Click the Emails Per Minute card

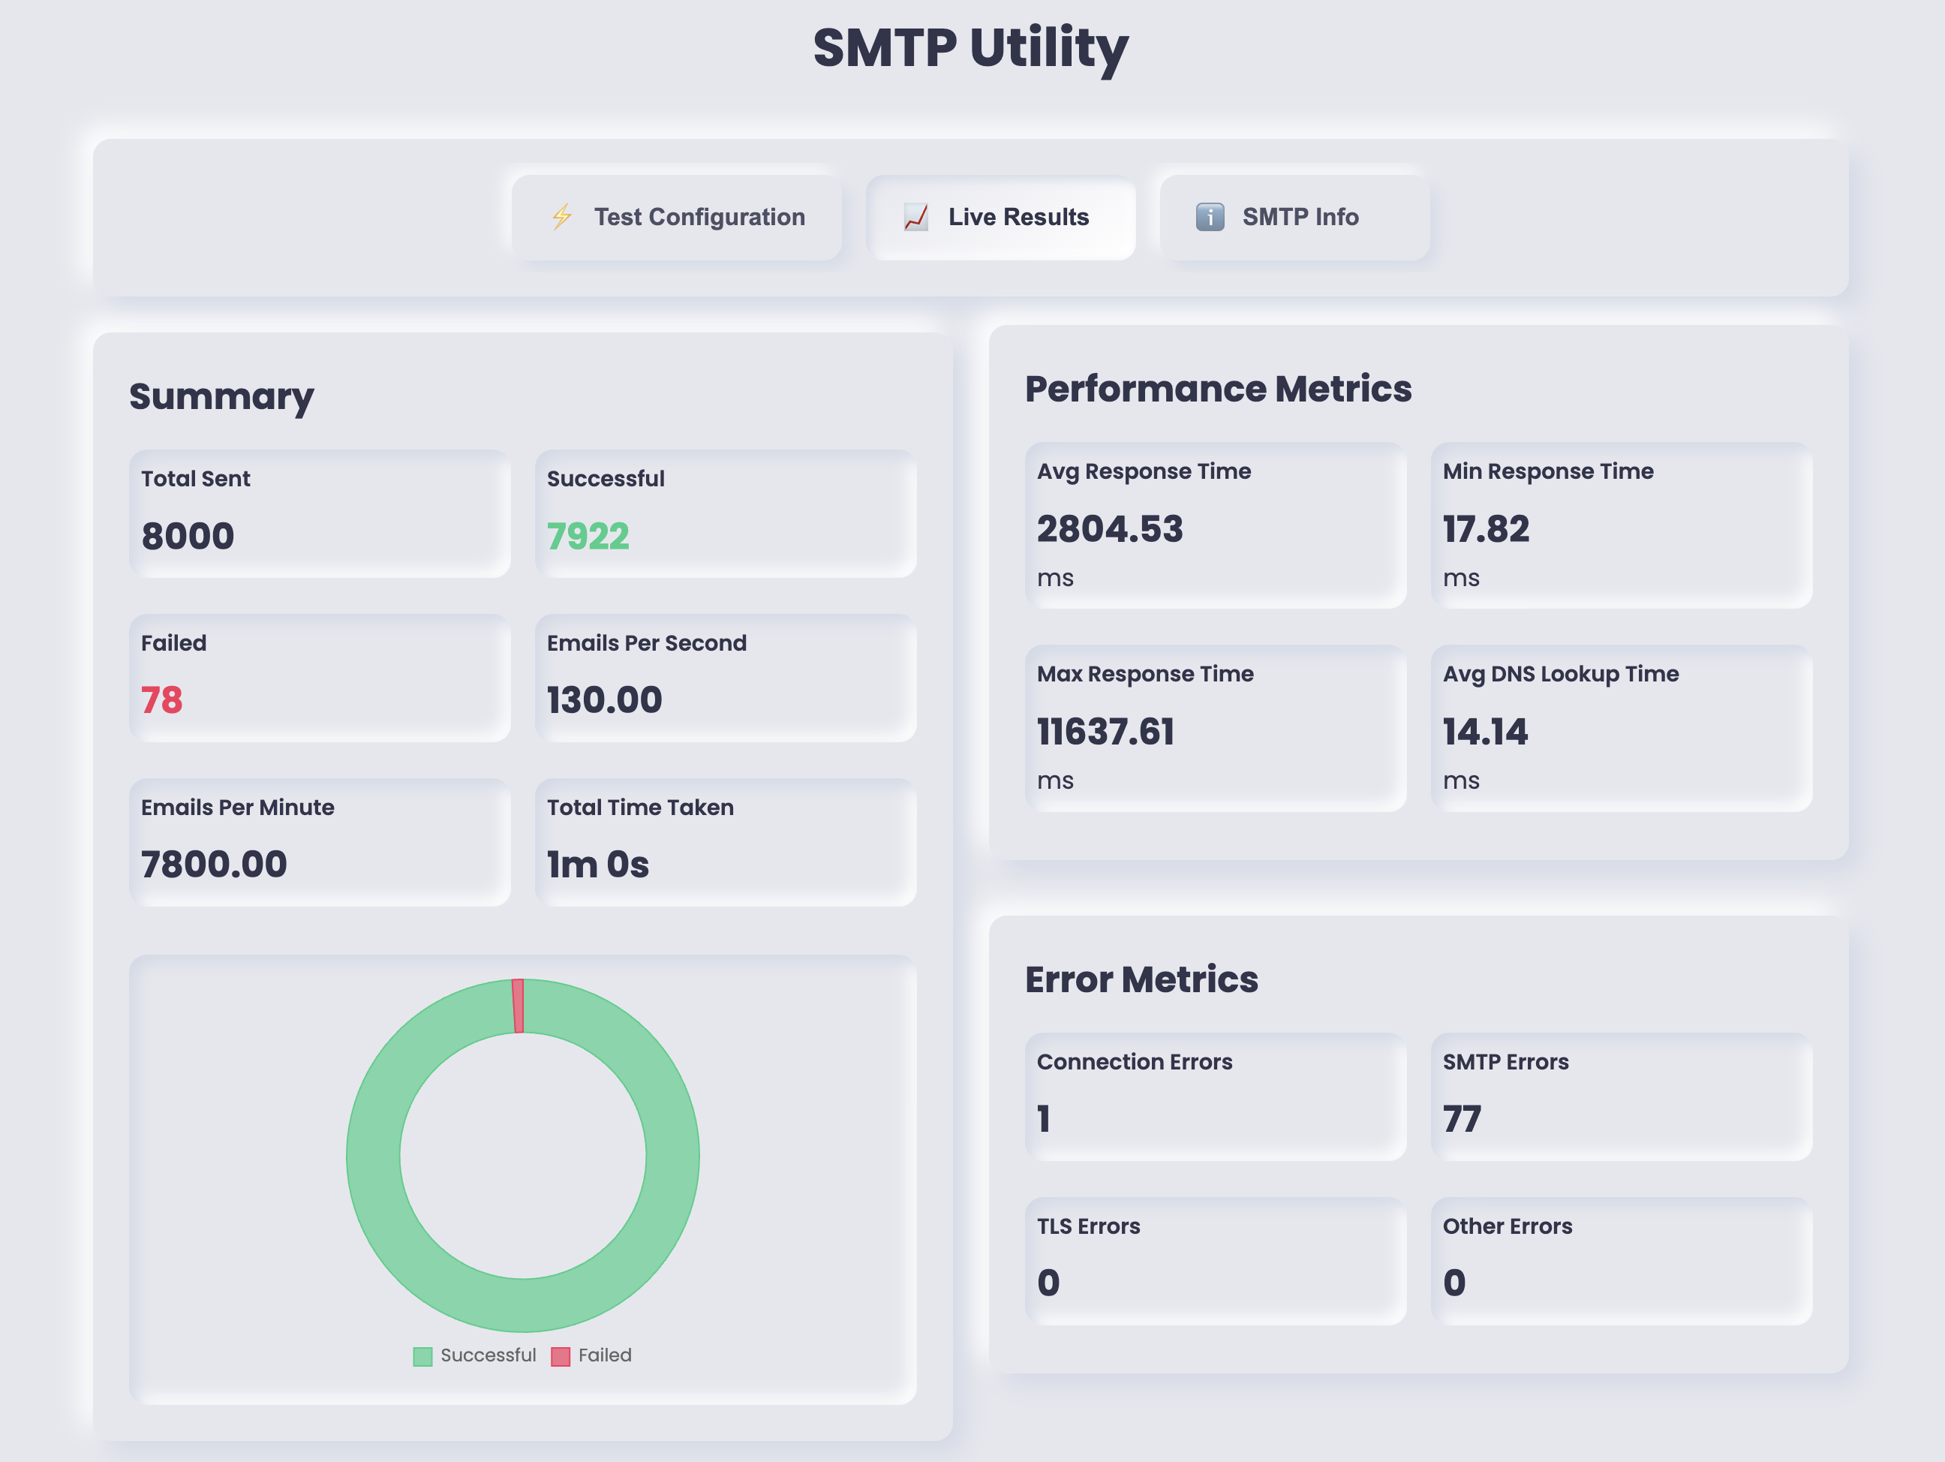click(319, 842)
